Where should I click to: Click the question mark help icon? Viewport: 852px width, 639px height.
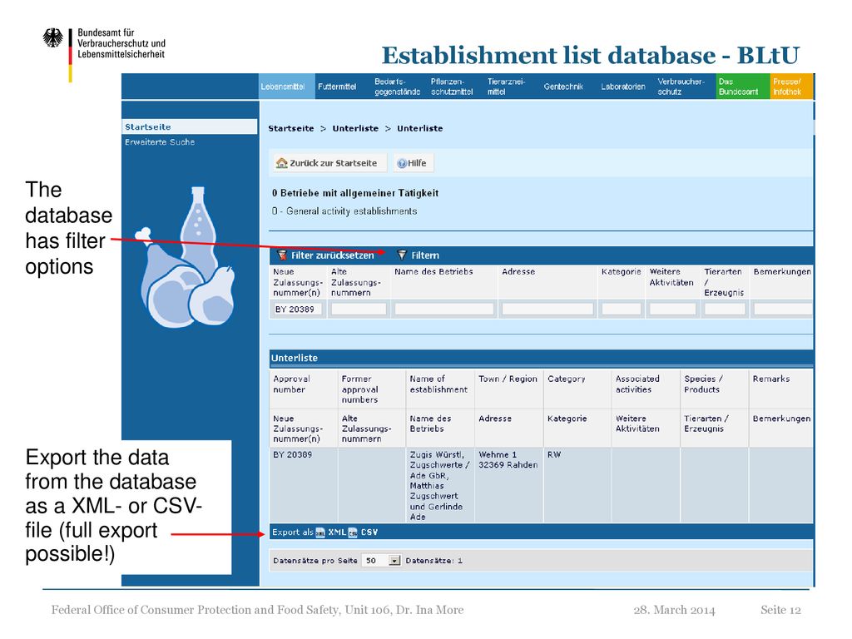click(x=402, y=164)
